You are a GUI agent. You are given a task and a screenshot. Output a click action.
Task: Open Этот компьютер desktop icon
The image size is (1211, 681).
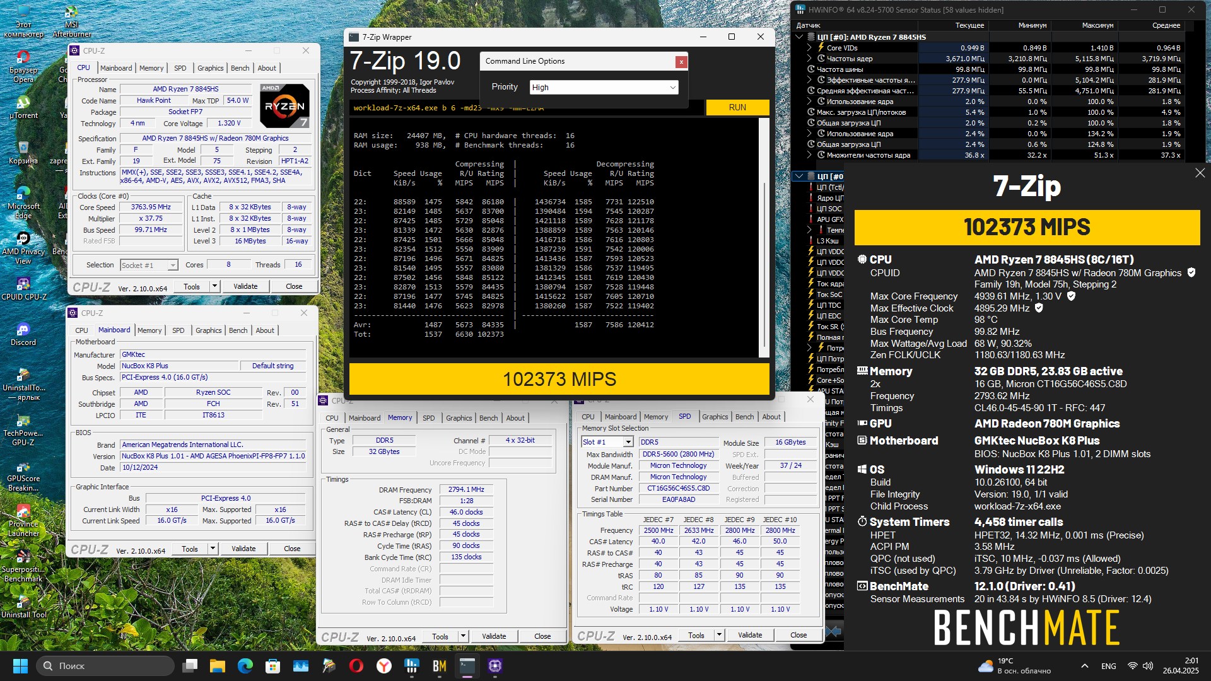(x=23, y=21)
